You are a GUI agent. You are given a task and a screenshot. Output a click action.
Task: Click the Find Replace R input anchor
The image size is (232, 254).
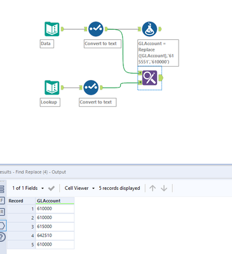(140, 83)
